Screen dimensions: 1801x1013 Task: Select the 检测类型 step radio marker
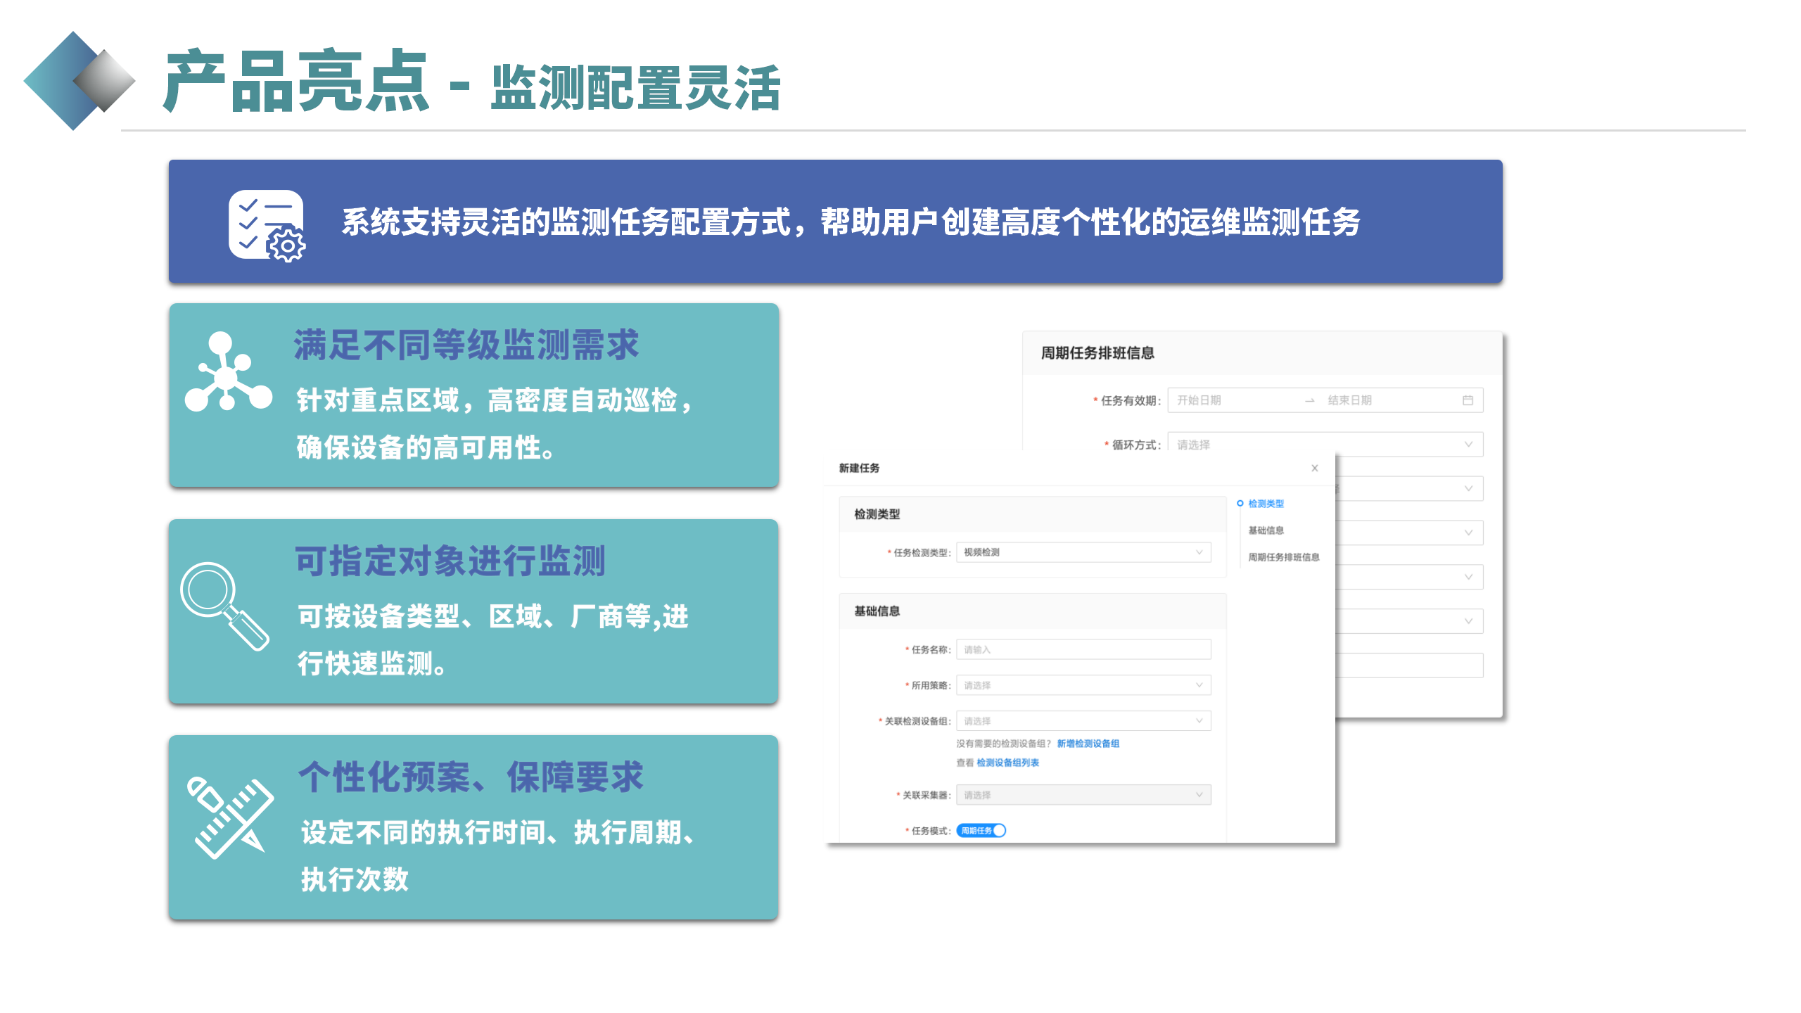[x=1240, y=504]
